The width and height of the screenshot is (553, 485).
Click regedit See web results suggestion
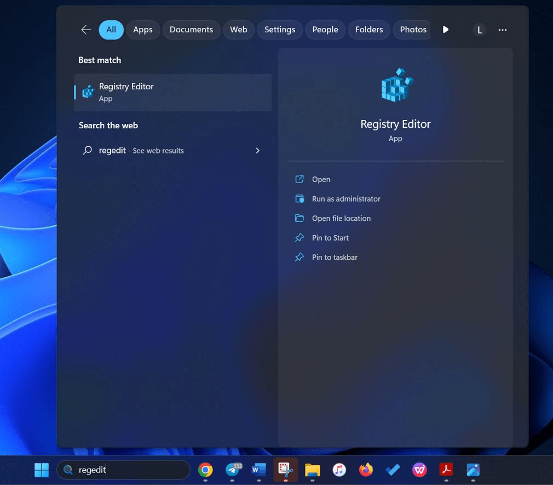click(x=173, y=151)
